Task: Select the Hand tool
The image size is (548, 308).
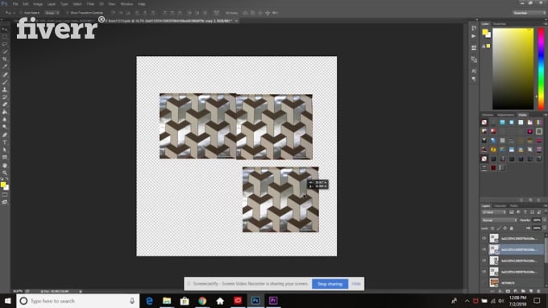Action: point(5,166)
